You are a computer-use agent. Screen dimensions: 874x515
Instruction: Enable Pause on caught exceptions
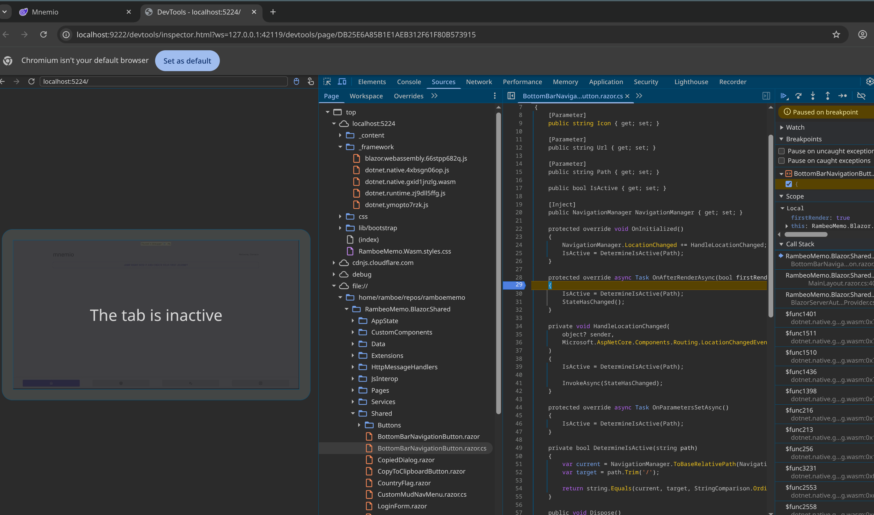click(781, 161)
